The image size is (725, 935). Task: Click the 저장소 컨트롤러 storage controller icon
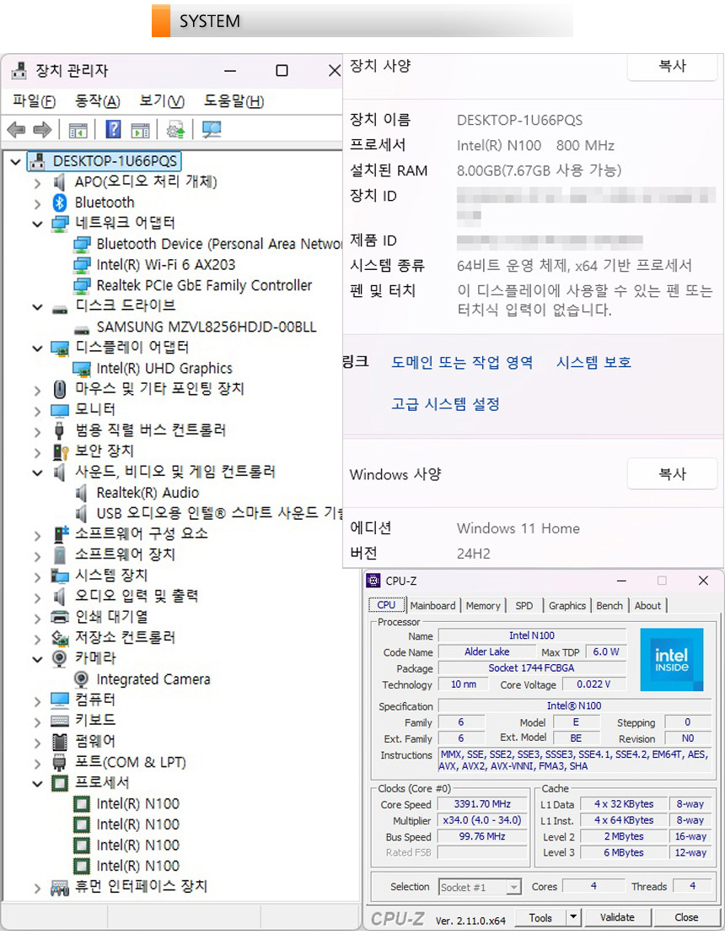60,638
